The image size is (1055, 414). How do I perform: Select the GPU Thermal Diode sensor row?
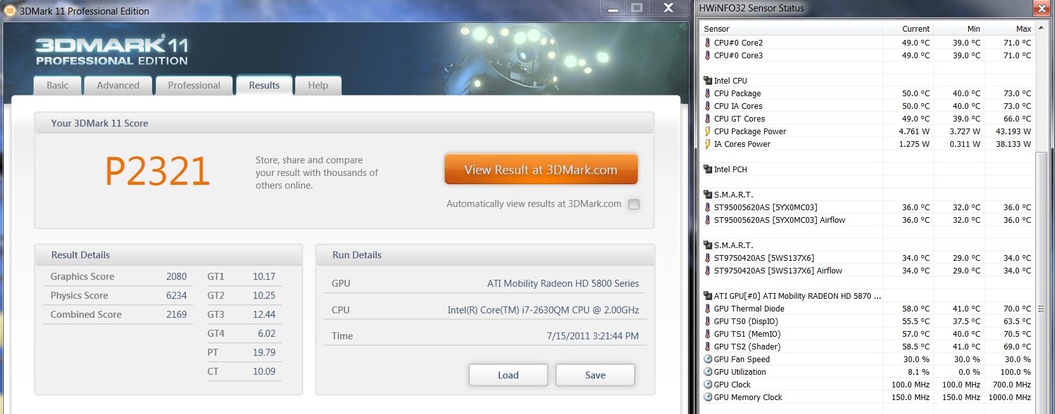pyautogui.click(x=867, y=308)
